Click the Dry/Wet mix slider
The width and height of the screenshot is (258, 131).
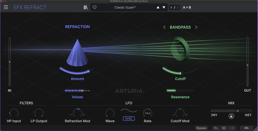(231, 111)
